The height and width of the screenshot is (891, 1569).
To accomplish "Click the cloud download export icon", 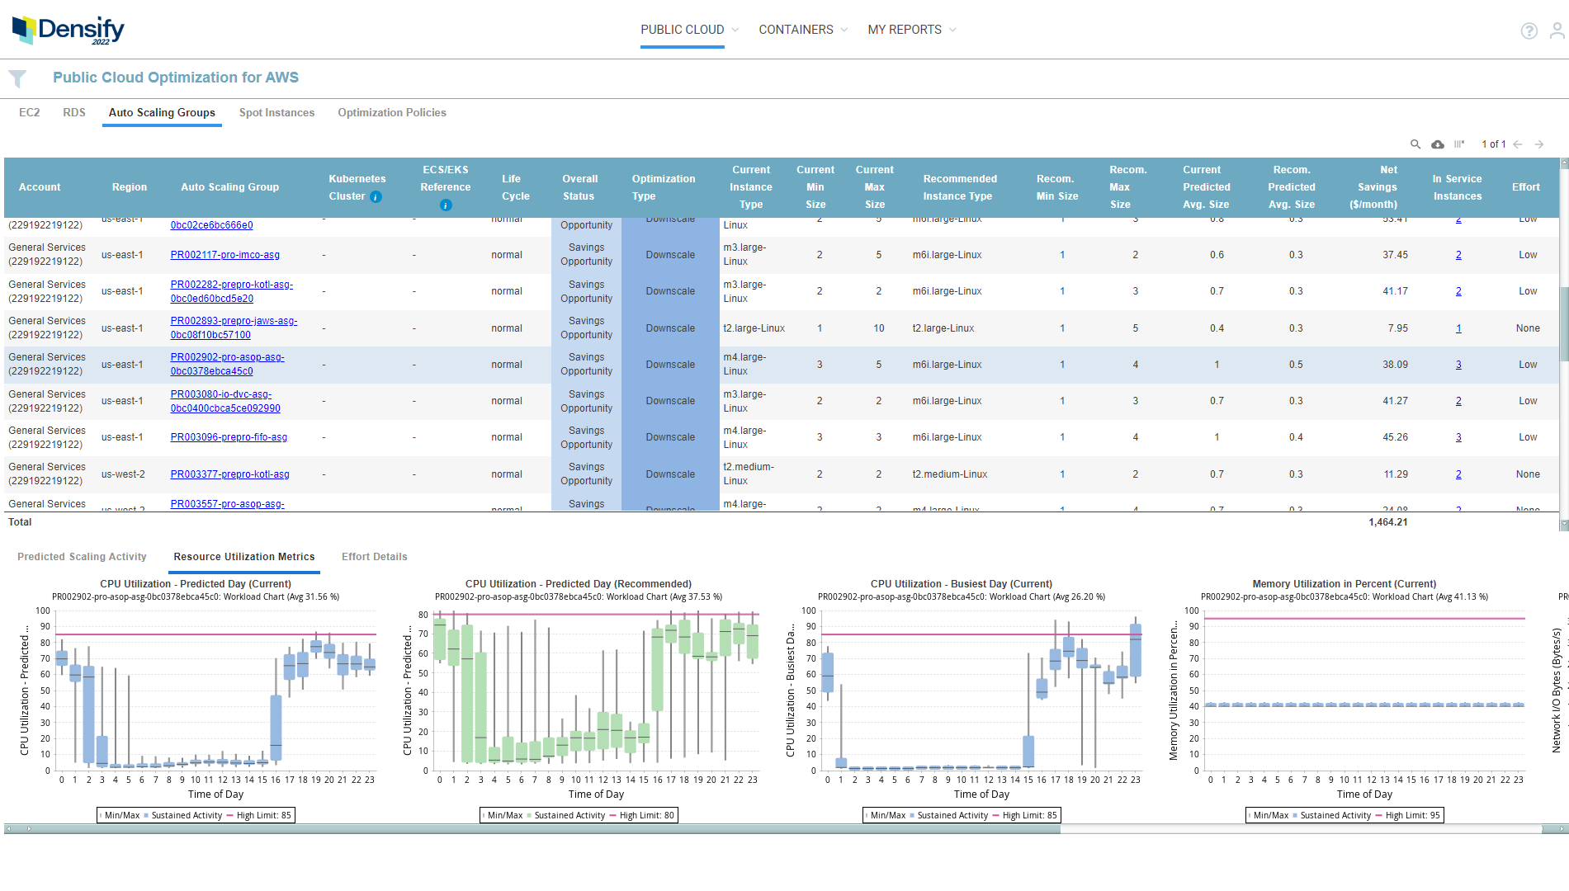I will (x=1437, y=144).
